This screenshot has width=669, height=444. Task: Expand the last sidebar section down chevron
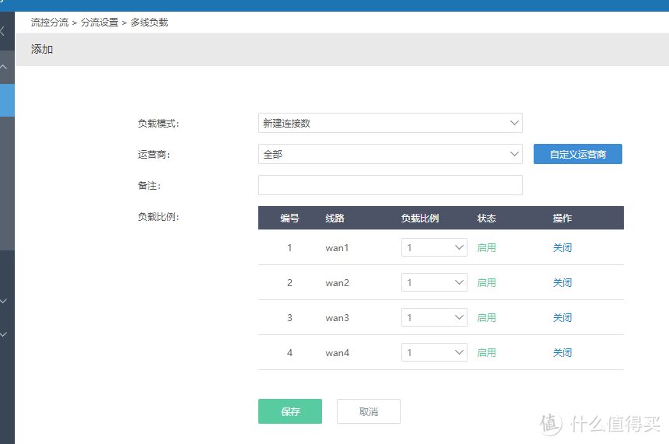[4, 335]
